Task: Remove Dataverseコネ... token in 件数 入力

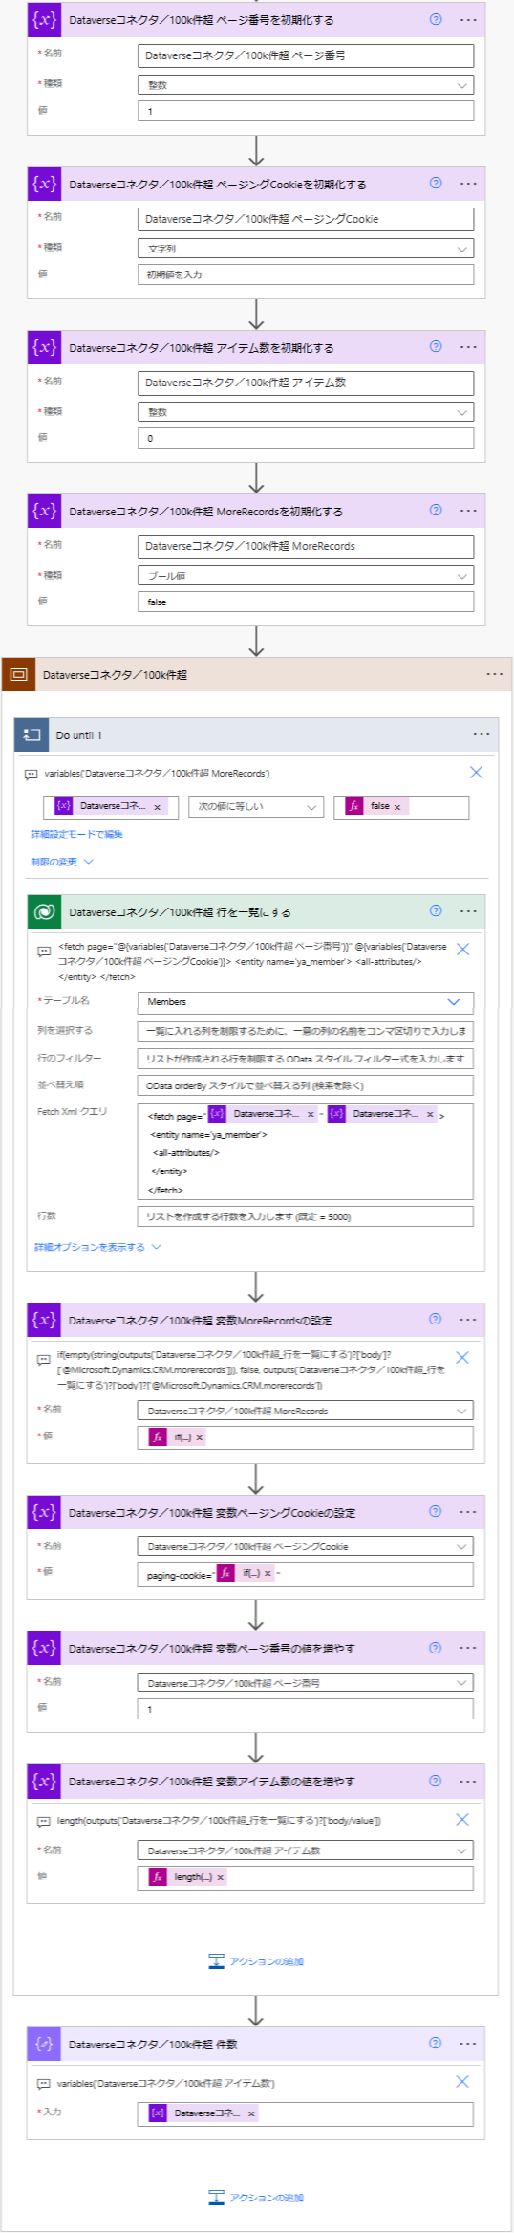Action: click(x=251, y=2113)
